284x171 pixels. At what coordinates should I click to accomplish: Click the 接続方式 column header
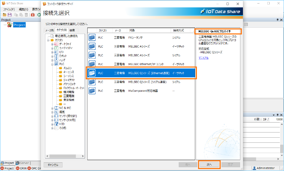(180, 30)
